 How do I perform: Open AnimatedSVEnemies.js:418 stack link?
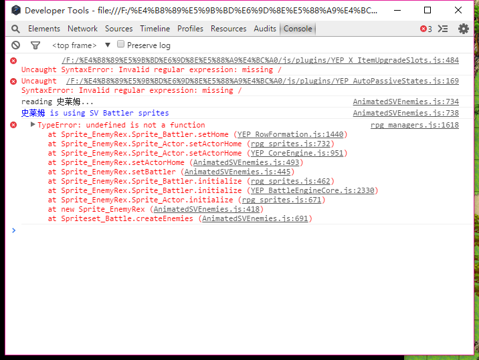tap(207, 209)
